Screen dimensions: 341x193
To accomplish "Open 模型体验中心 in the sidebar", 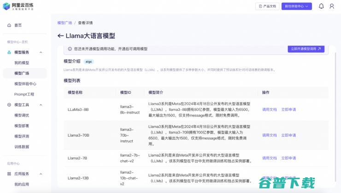I will click(x=25, y=84).
